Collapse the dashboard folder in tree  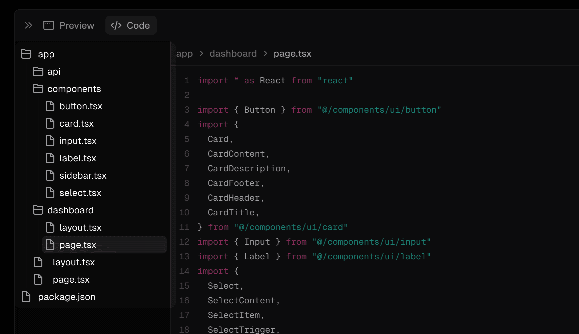pos(70,210)
